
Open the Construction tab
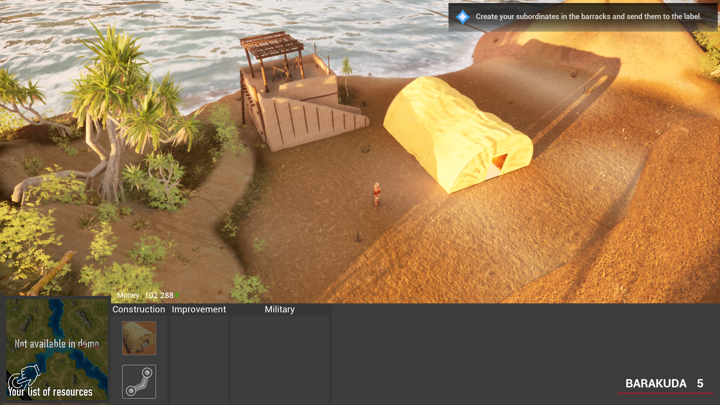pyautogui.click(x=139, y=309)
